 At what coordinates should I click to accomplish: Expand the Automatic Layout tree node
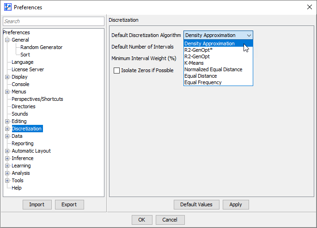point(7,151)
